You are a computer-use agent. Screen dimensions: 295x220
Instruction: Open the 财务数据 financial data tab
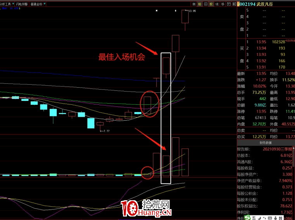pyautogui.click(x=265, y=143)
